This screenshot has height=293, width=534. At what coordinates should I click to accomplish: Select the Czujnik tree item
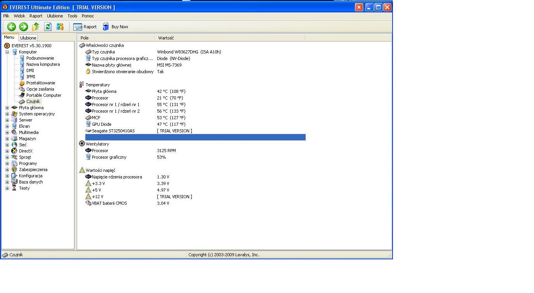(33, 101)
